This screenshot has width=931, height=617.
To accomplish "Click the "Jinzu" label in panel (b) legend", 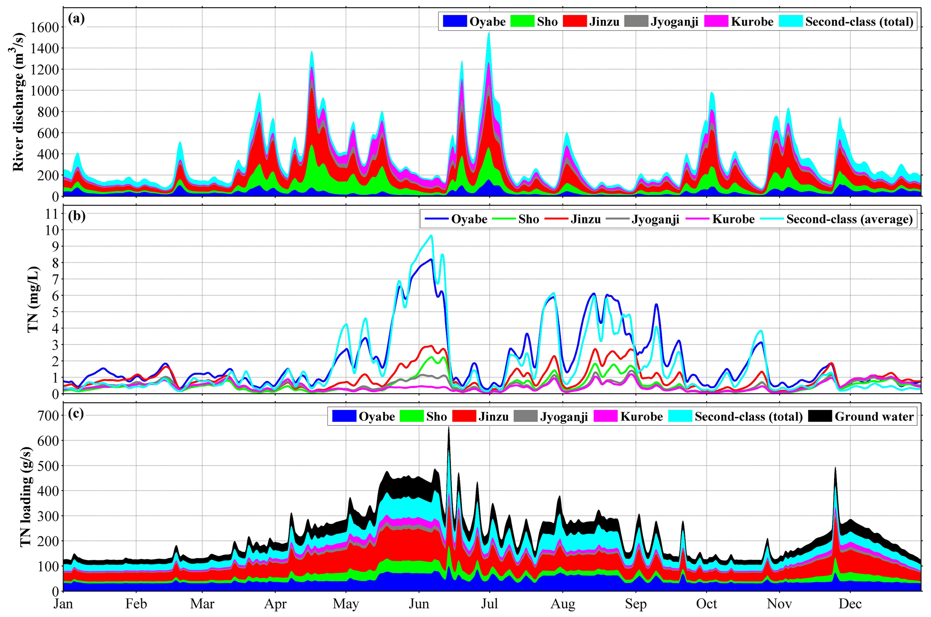I will (586, 219).
